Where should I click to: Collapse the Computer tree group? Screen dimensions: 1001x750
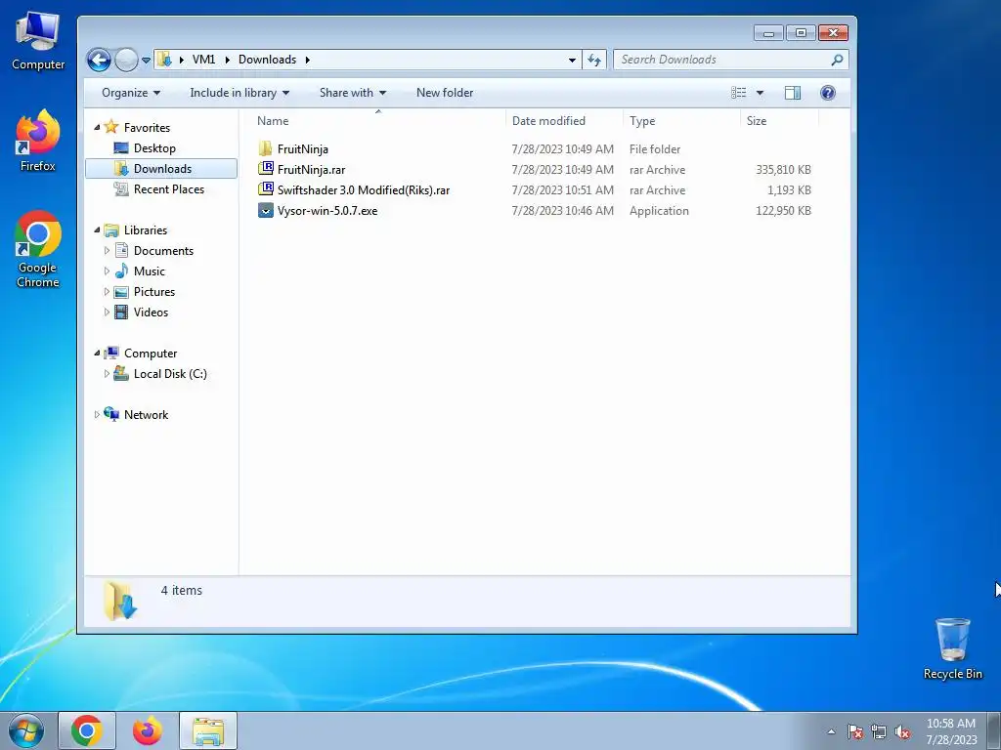(x=97, y=354)
